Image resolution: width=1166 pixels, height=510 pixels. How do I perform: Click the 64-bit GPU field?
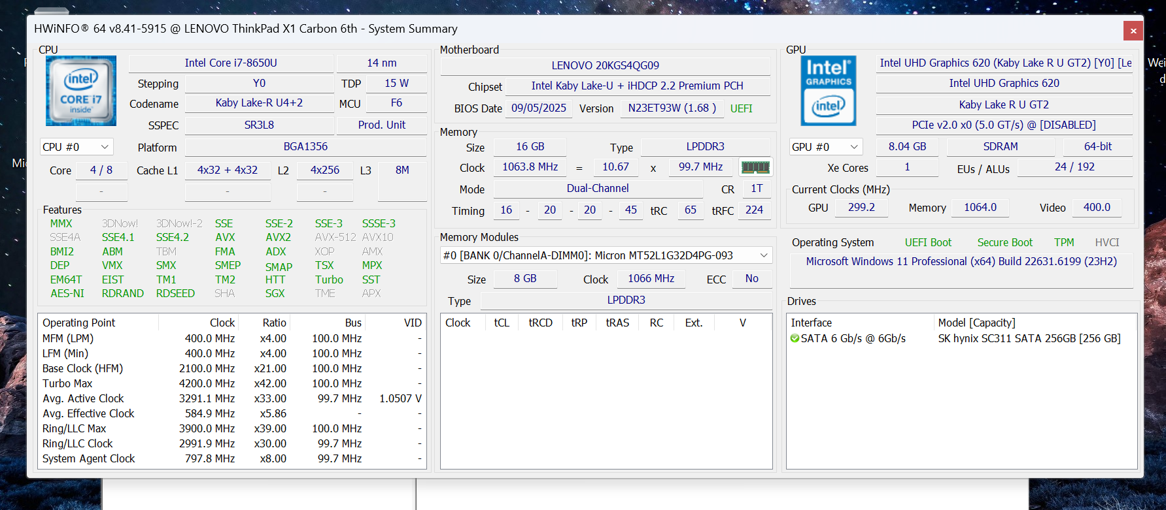(1098, 147)
